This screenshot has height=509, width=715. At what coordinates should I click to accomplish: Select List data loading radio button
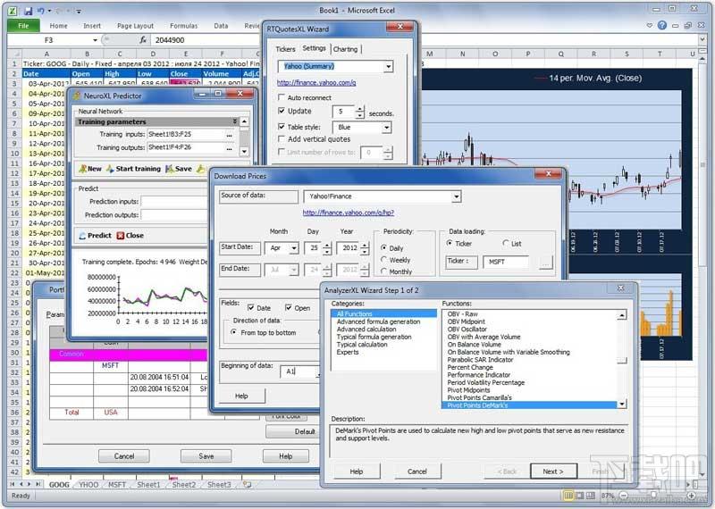point(505,243)
